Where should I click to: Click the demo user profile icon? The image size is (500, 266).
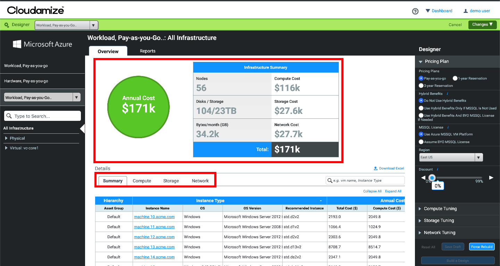(466, 11)
